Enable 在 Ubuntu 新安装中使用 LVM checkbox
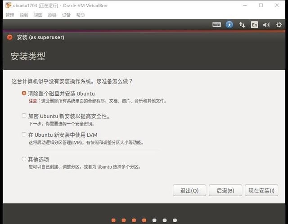 point(24,134)
